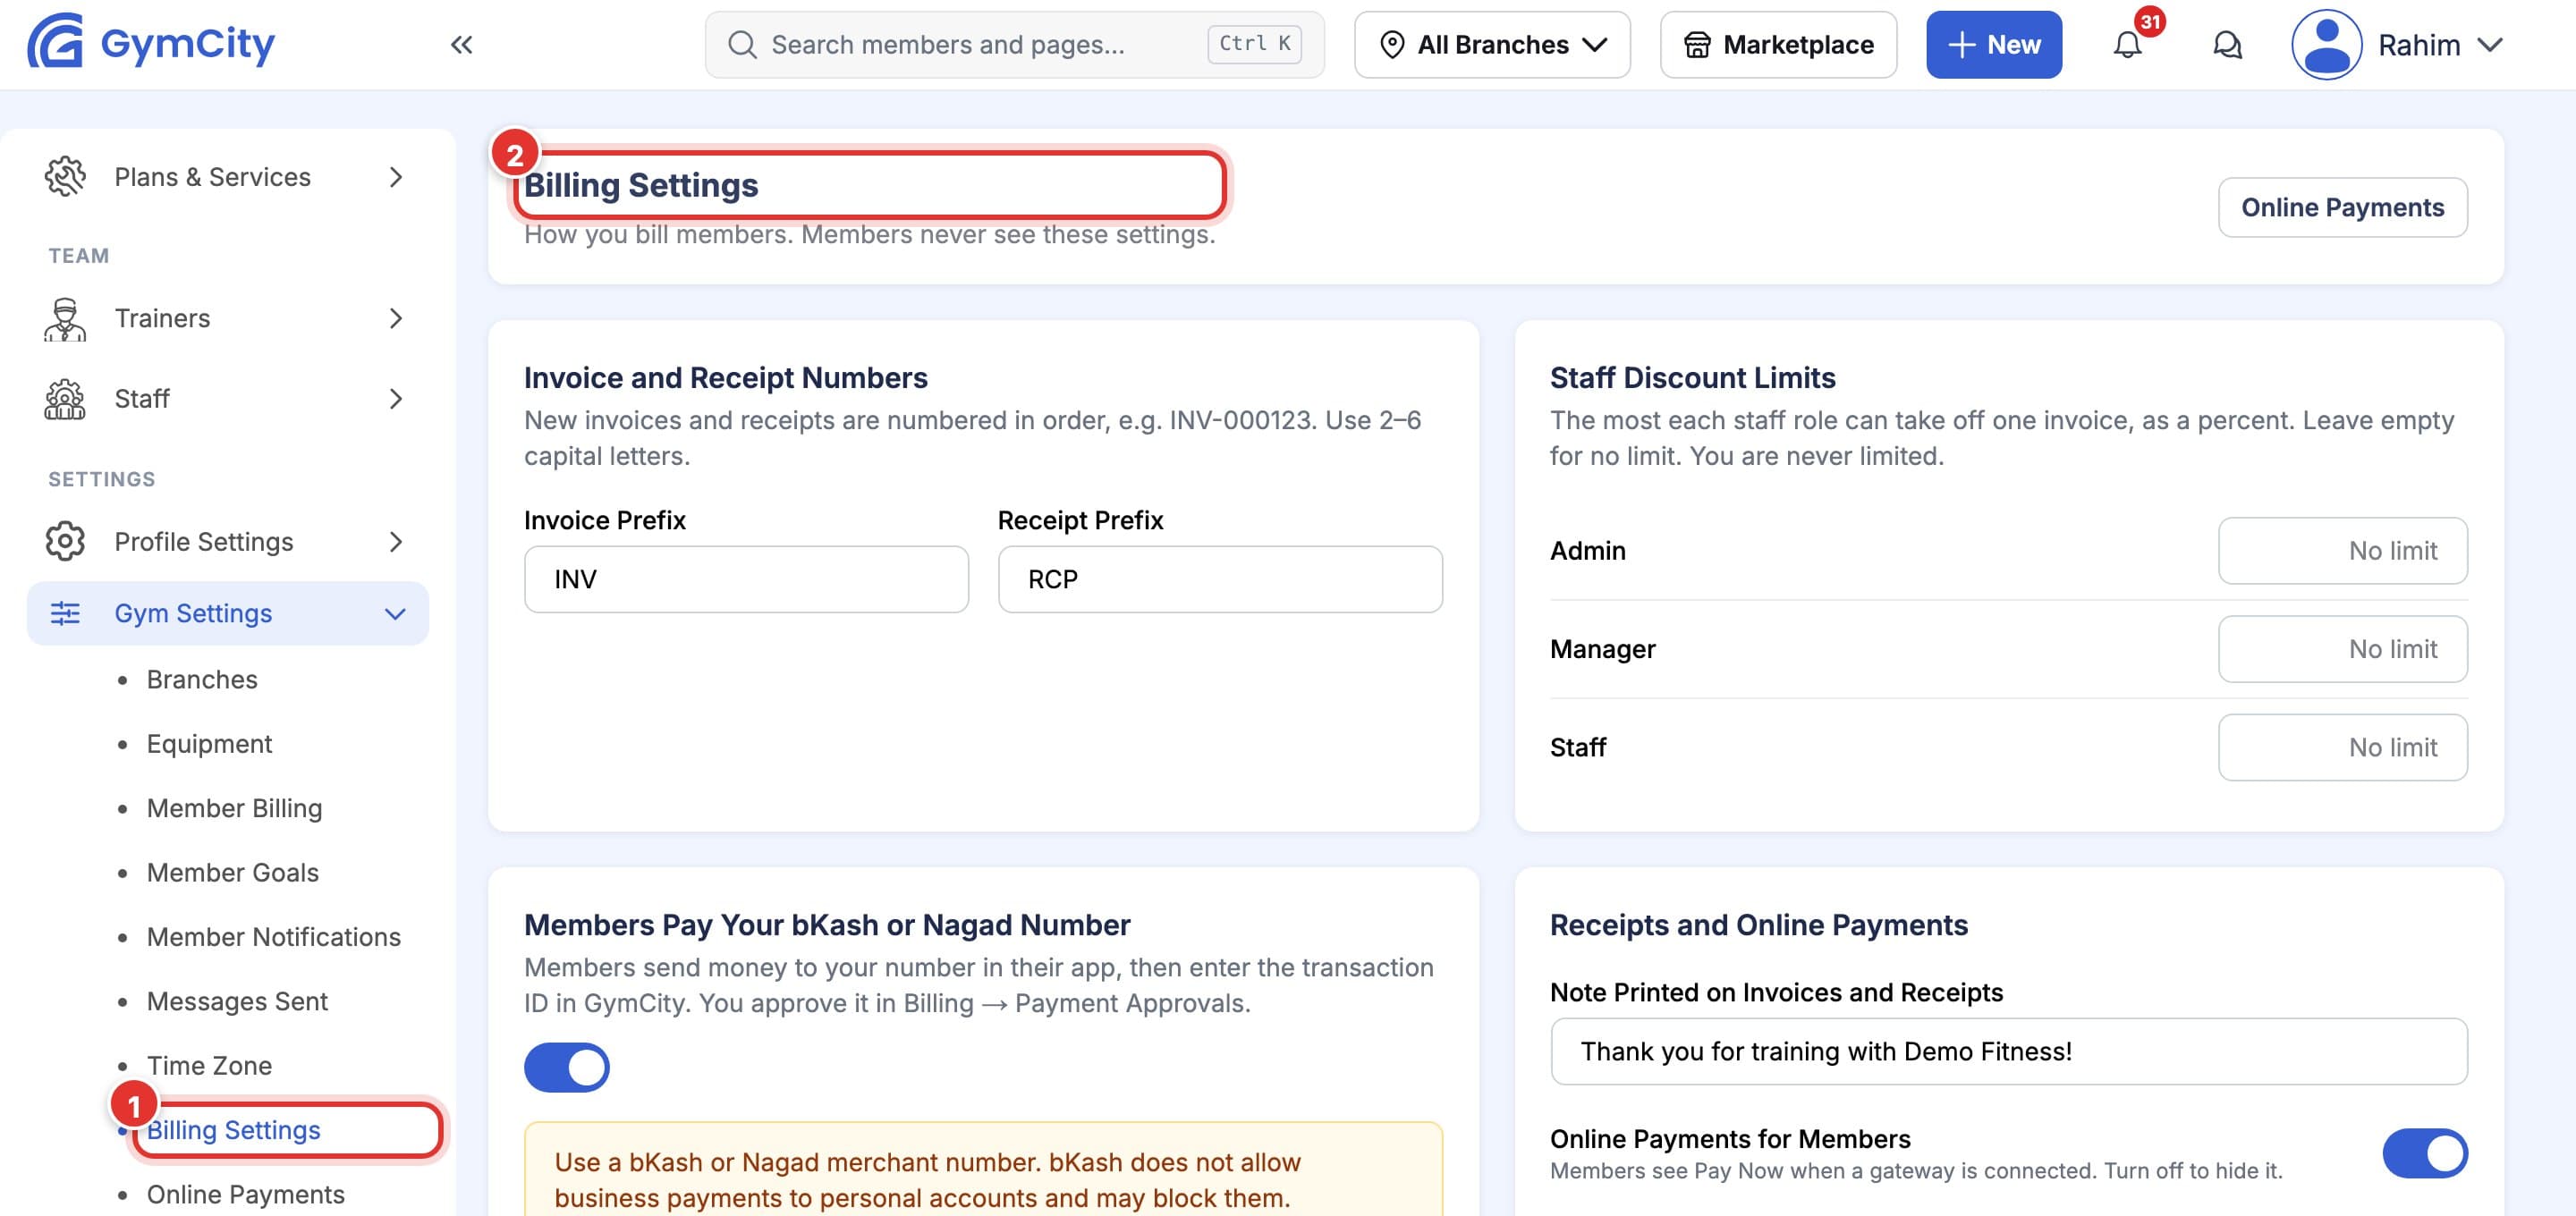Open notifications bell with 31 badge

(x=2127, y=44)
